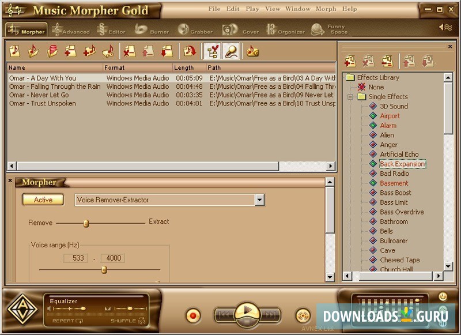Skip to the previous track
The image size is (461, 335).
tap(225, 315)
